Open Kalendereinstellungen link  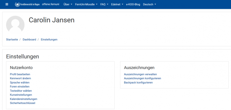coord(24,99)
